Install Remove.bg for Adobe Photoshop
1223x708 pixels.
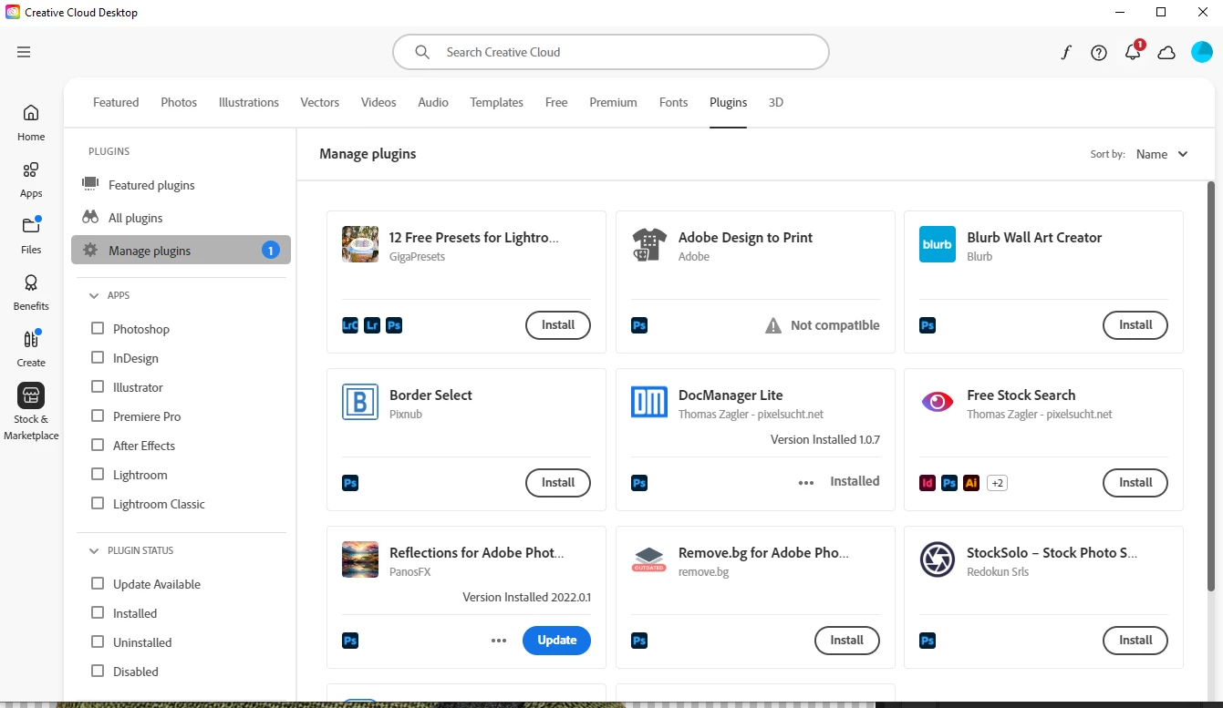click(846, 641)
